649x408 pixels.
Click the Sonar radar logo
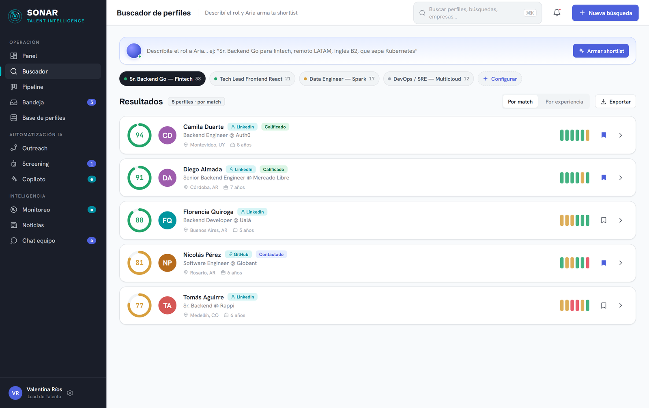(15, 16)
